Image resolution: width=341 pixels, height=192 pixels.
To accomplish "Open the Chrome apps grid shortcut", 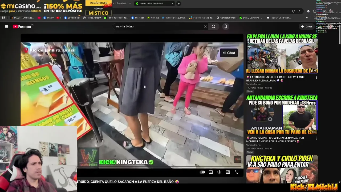I will point(3,18).
